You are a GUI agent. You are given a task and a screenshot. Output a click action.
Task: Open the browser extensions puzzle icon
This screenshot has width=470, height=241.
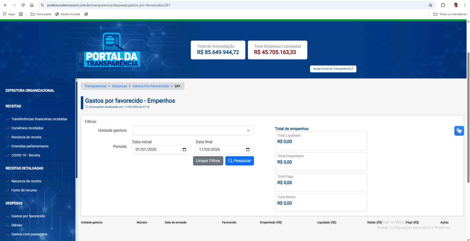443,5
